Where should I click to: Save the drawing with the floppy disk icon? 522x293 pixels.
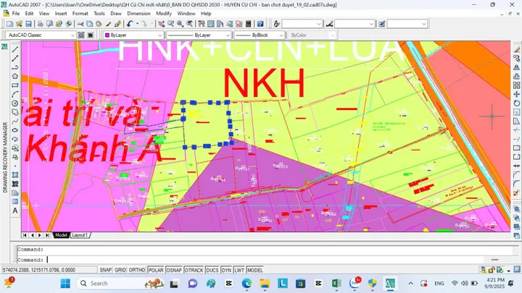(28, 24)
